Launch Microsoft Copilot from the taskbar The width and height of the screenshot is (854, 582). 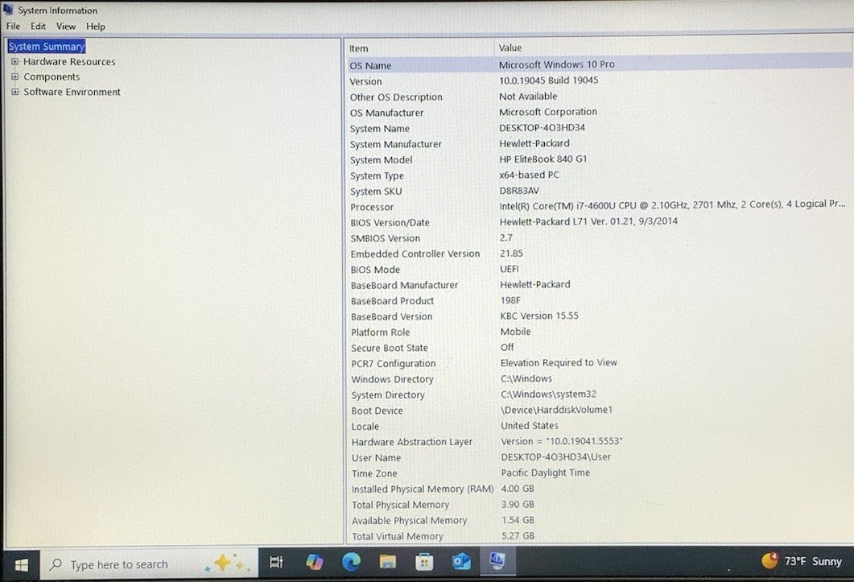pos(314,563)
